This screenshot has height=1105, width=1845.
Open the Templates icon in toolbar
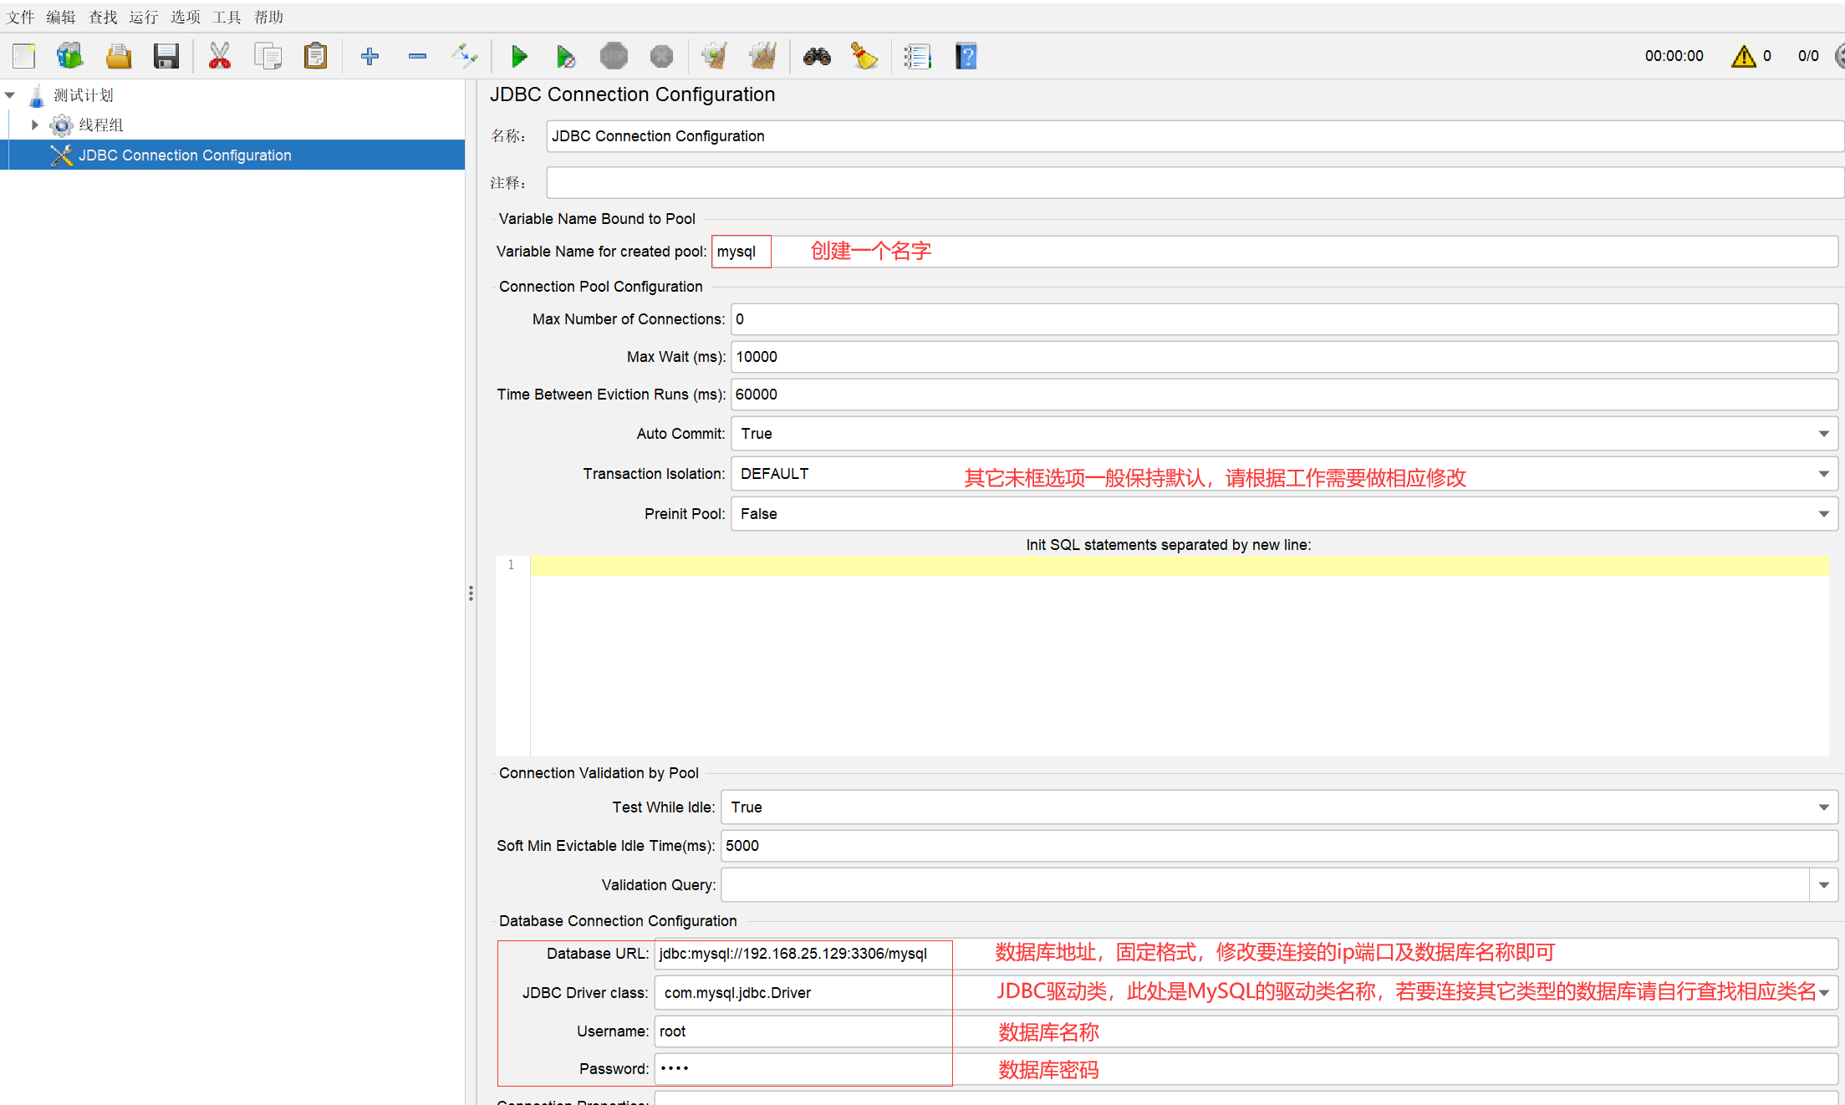tap(70, 56)
